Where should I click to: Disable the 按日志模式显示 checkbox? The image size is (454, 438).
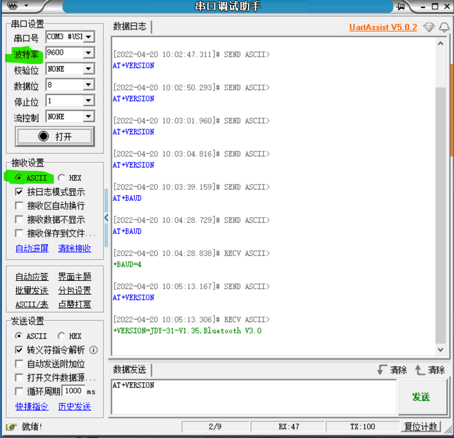click(18, 192)
